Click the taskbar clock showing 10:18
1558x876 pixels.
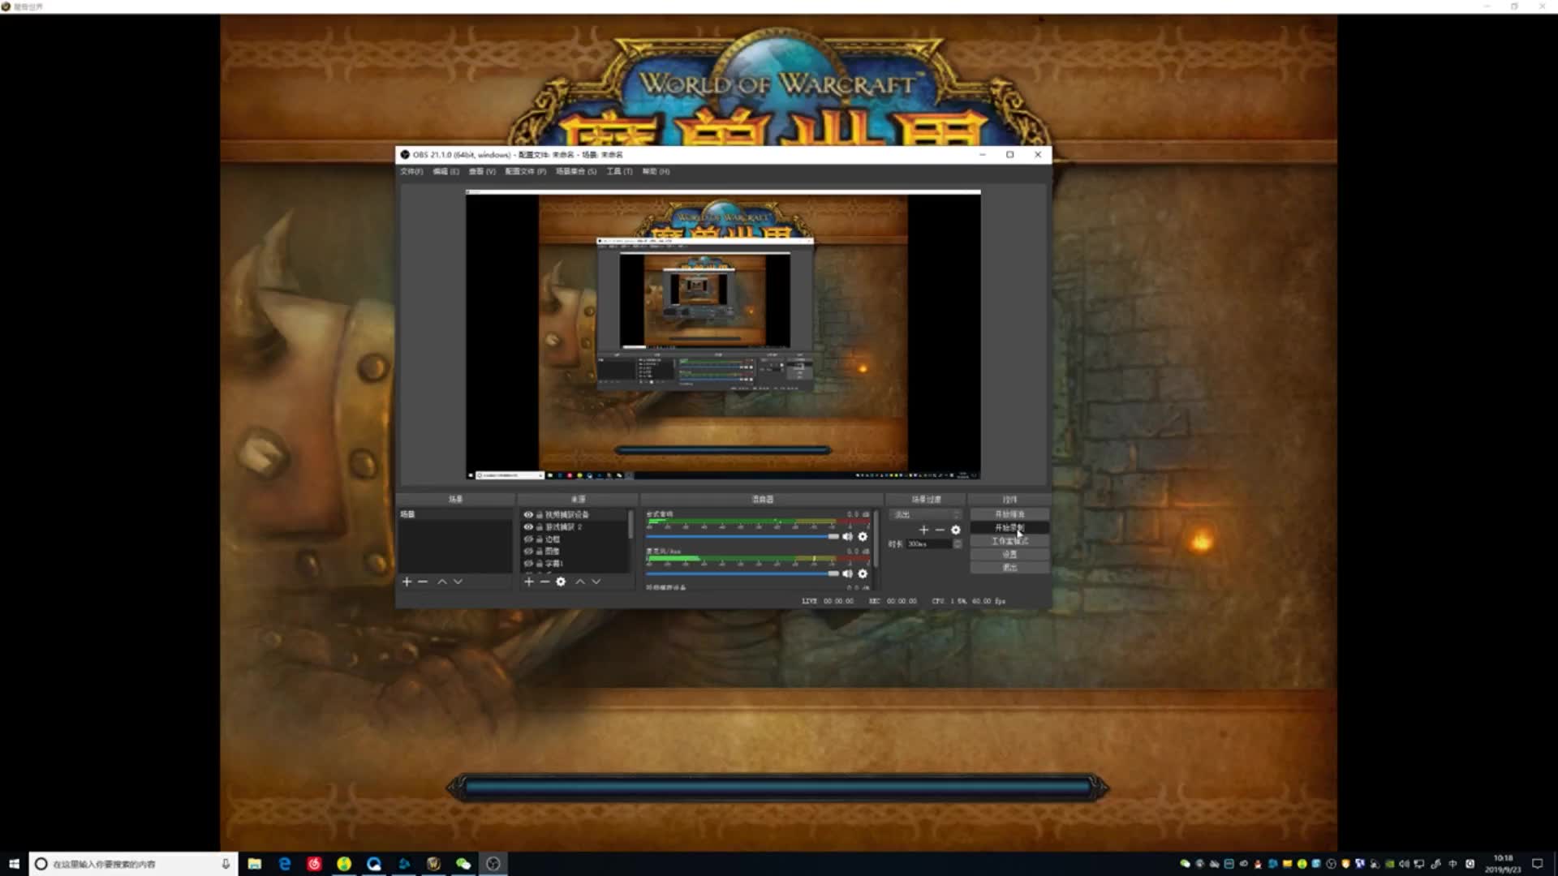pos(1503,864)
